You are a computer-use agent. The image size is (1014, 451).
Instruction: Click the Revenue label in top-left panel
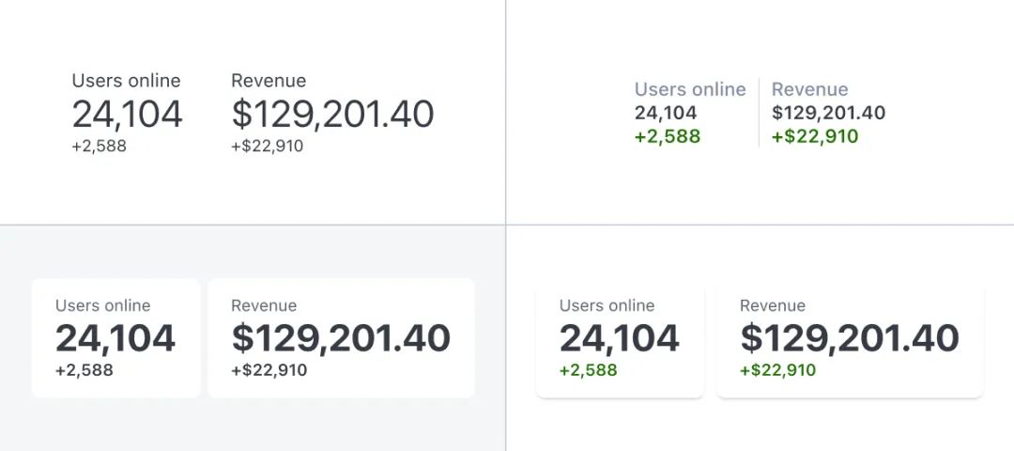click(269, 81)
